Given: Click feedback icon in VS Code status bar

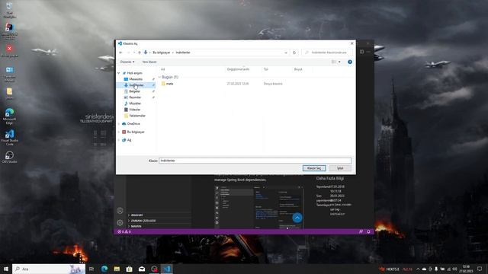Looking at the screenshot, I should point(361,231).
